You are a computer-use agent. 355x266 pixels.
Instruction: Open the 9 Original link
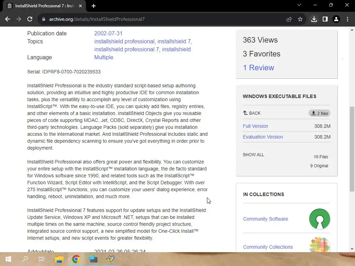319,166
